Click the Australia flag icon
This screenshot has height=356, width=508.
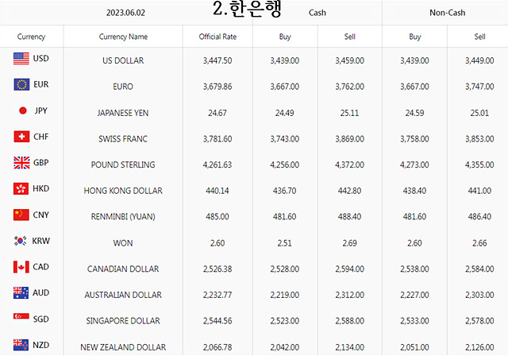[21, 292]
